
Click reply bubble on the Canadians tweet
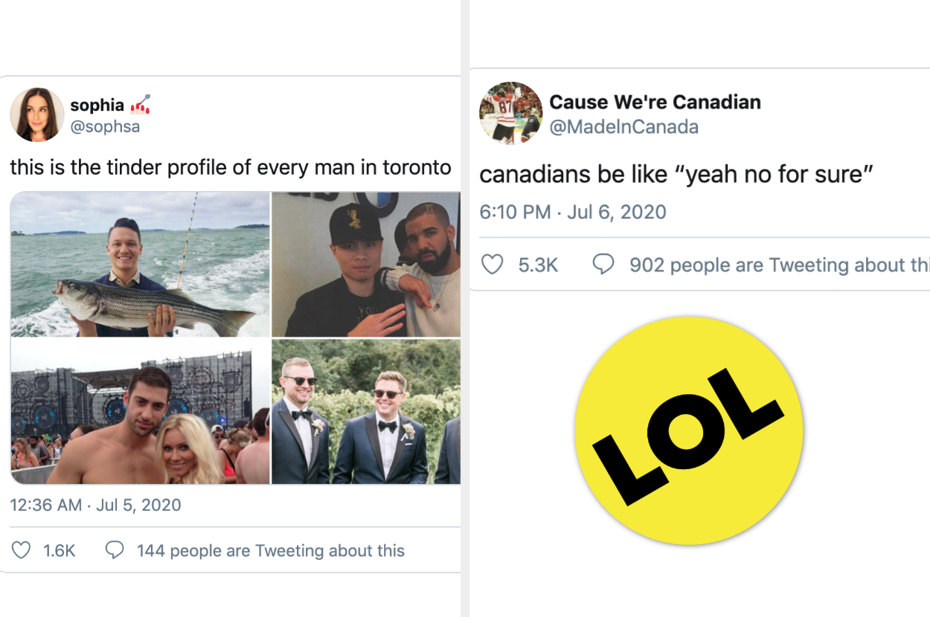click(x=603, y=265)
